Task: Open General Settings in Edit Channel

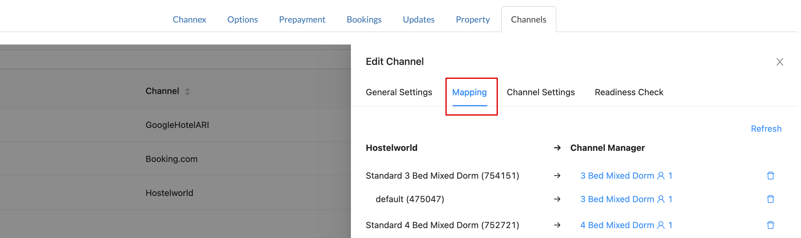Action: (399, 92)
